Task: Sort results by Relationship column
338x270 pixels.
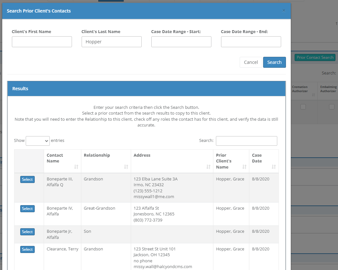Action: click(106, 161)
